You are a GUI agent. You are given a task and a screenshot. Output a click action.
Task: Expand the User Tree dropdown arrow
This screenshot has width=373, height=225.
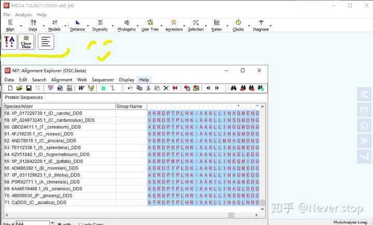point(161,25)
